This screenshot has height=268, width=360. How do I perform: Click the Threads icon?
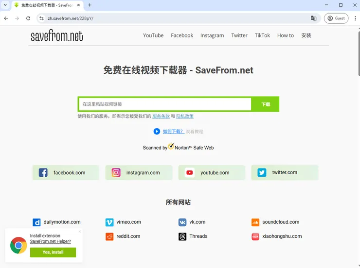coord(182,236)
